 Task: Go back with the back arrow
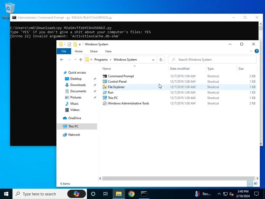(x=62, y=60)
